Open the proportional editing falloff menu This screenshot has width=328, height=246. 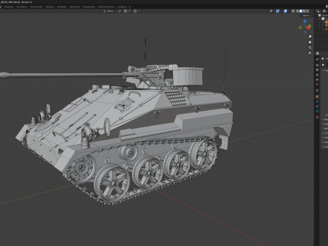139,11
